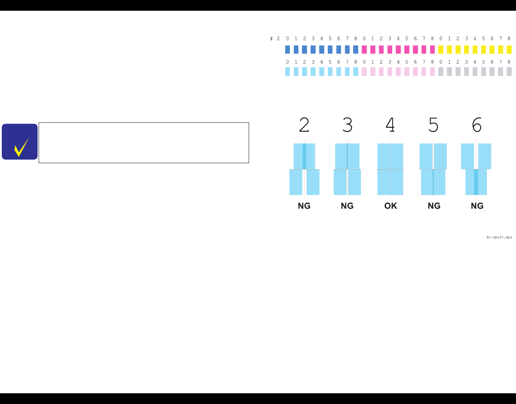The width and height of the screenshot is (516, 404).
Task: Select the alignment pattern under number 3
Action: pyautogui.click(x=347, y=169)
